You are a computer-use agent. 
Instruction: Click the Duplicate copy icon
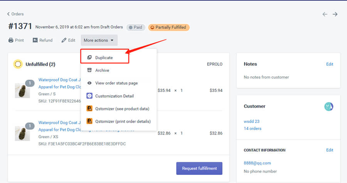coord(89,57)
